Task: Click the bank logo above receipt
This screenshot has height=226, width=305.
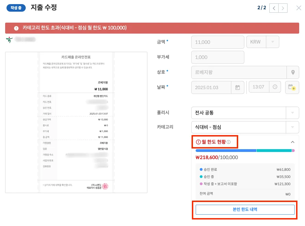Action: click(9, 39)
